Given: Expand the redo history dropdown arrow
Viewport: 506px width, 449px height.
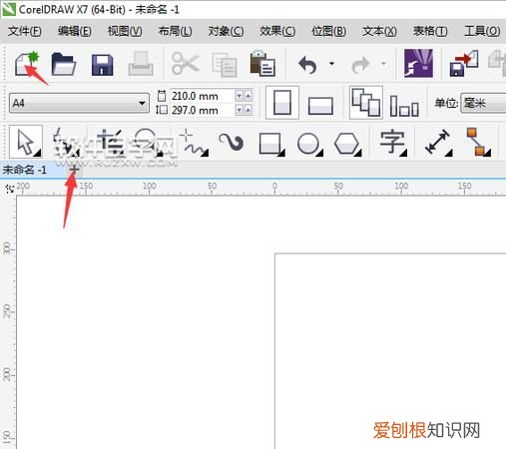Looking at the screenshot, I should [x=383, y=63].
